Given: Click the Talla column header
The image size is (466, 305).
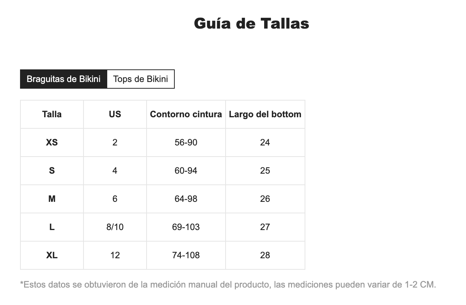Looking at the screenshot, I should pos(52,114).
